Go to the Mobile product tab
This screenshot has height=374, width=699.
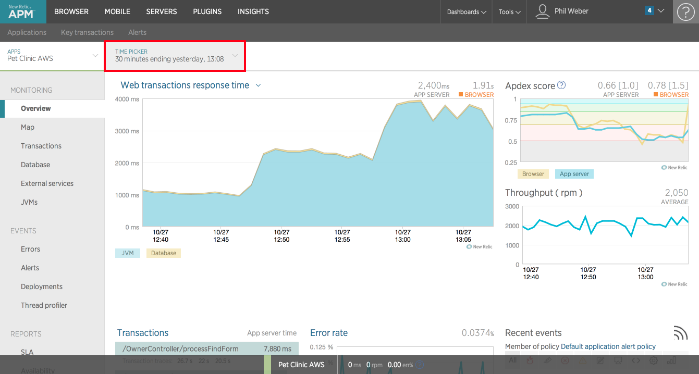pos(117,11)
